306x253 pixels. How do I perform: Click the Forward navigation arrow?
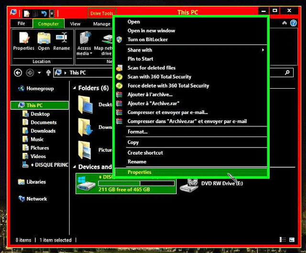[30, 73]
